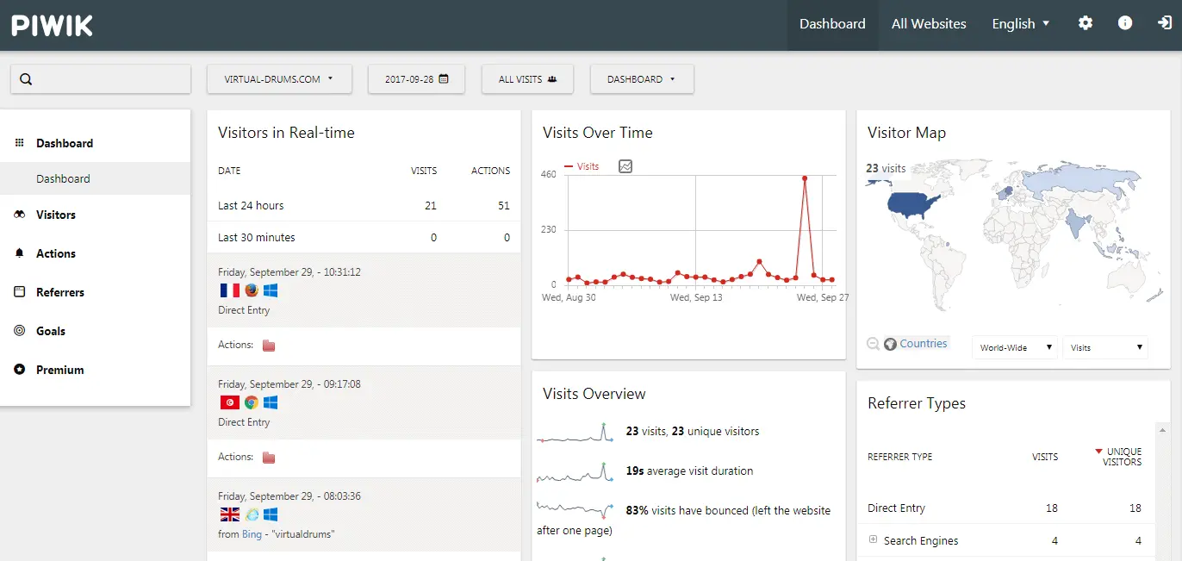
Task: Click the info help icon
Action: coord(1125,23)
